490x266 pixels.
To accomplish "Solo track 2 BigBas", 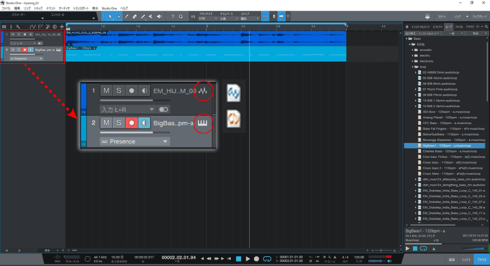I will [x=19, y=50].
